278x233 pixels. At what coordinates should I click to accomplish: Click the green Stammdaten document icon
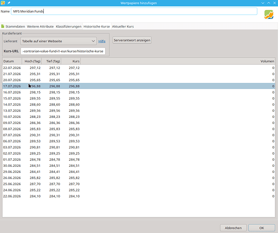pos(3,26)
